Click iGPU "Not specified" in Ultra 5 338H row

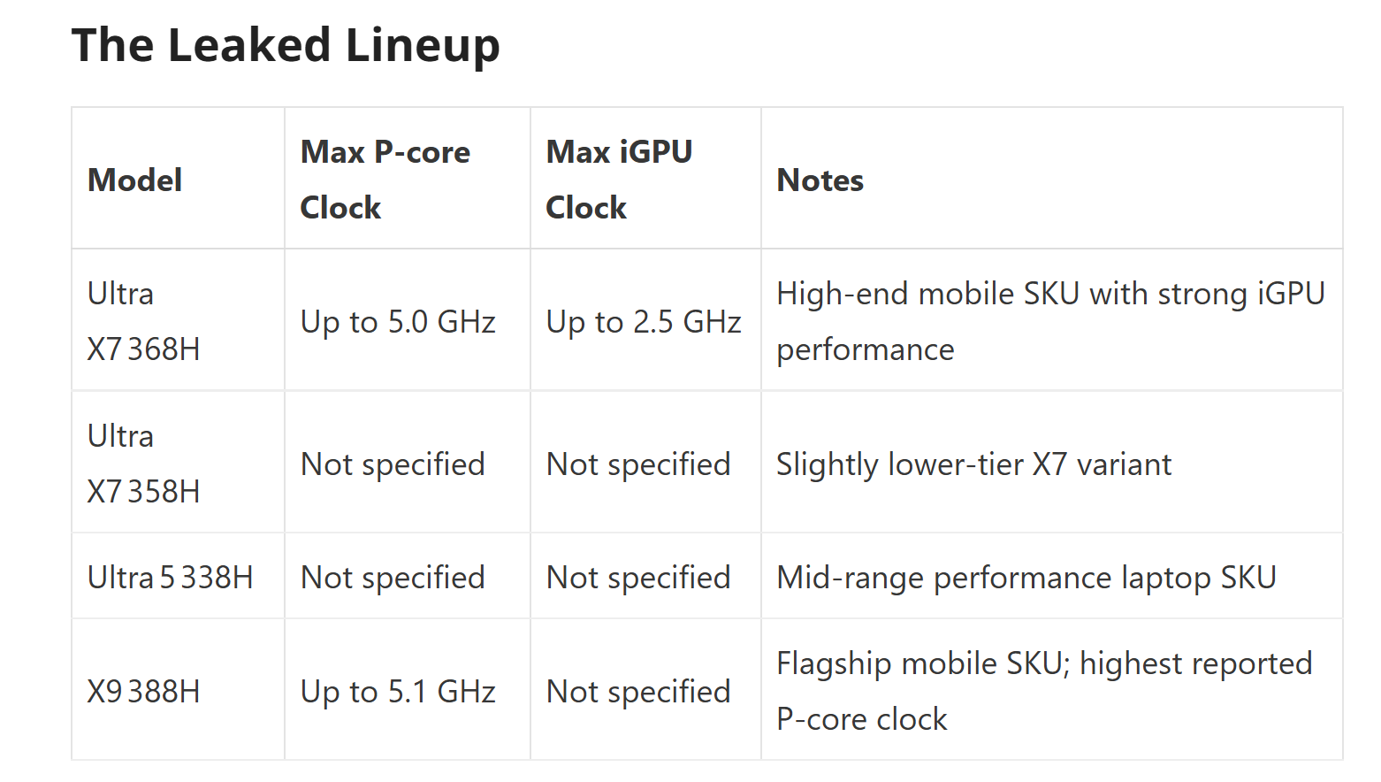(638, 578)
